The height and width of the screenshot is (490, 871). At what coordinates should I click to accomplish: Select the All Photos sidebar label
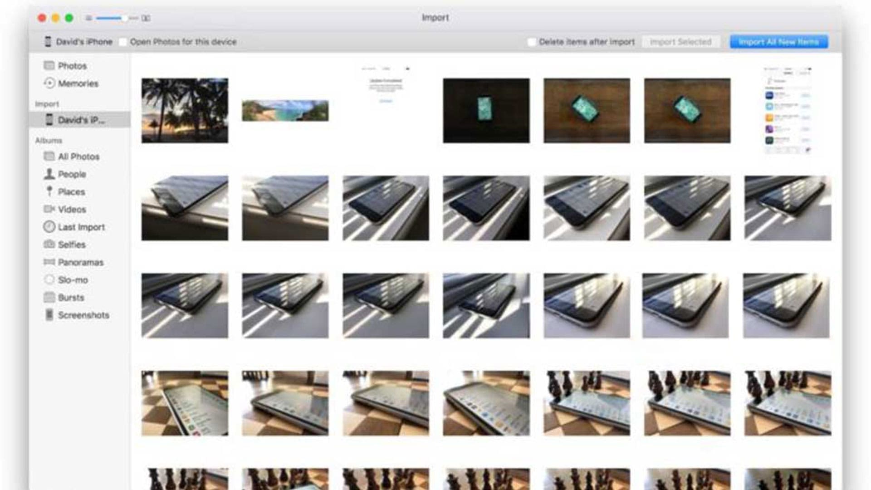click(78, 157)
